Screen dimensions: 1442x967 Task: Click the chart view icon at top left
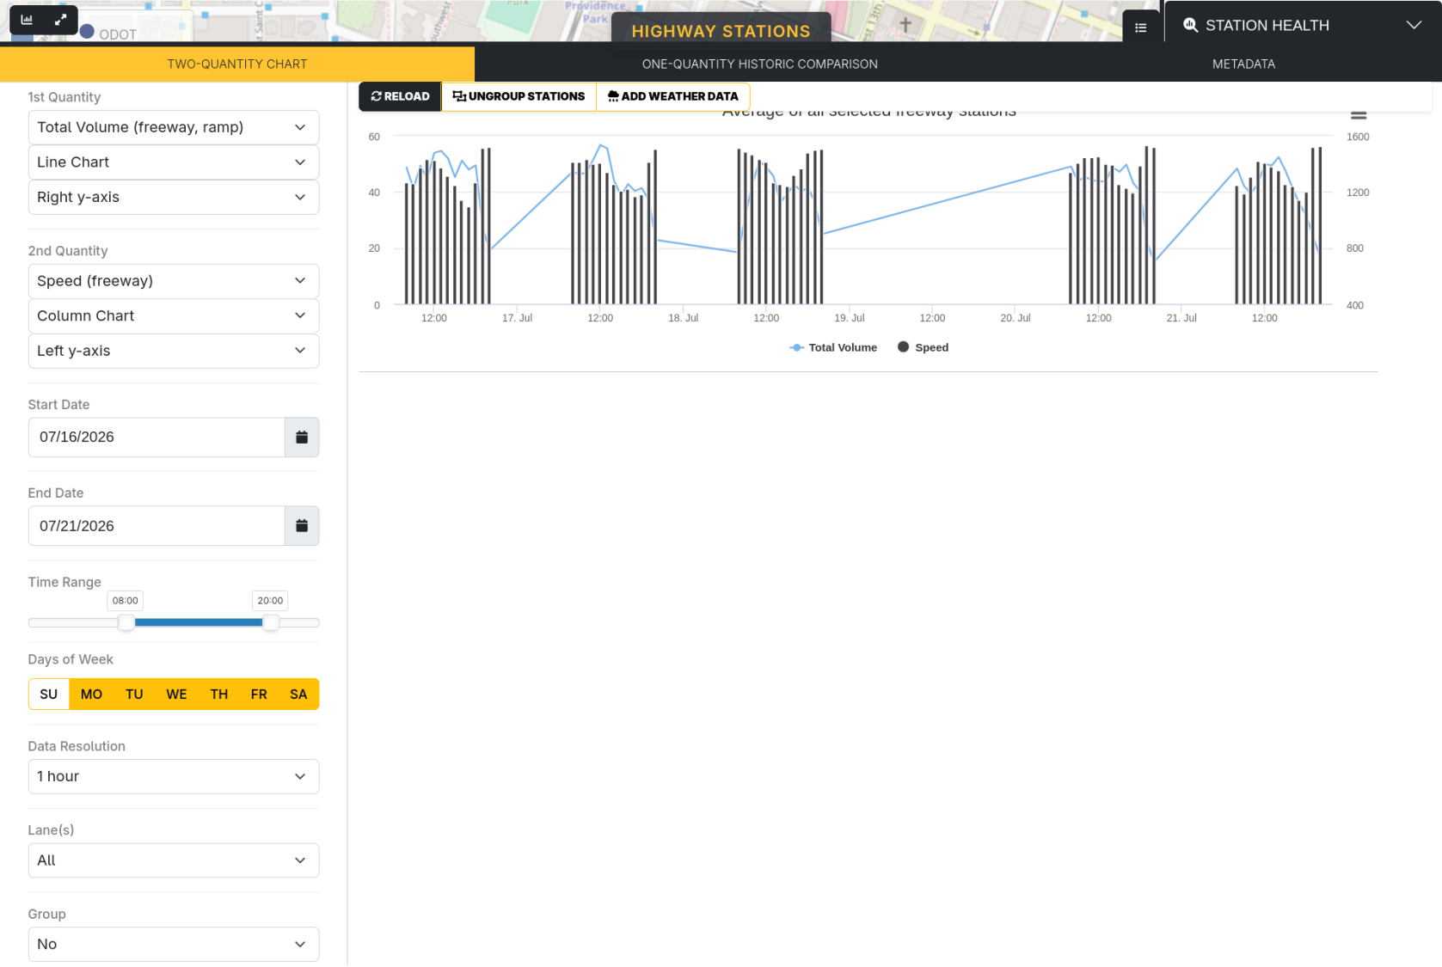click(27, 19)
